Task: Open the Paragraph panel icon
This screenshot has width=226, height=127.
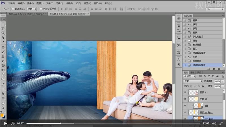Action: (179, 64)
